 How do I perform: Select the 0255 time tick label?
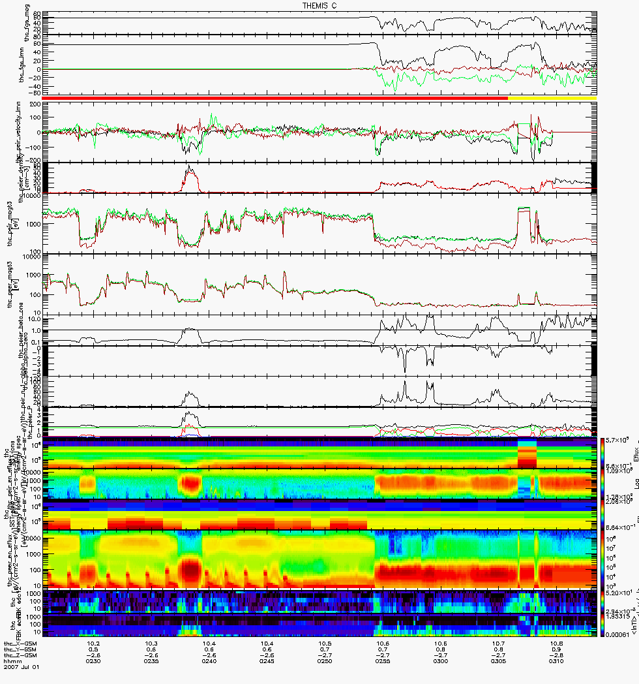383,661
